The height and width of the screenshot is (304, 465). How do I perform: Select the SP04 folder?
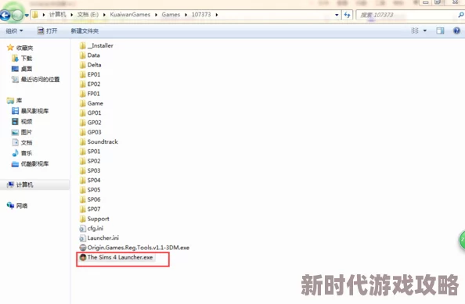pyautogui.click(x=90, y=181)
